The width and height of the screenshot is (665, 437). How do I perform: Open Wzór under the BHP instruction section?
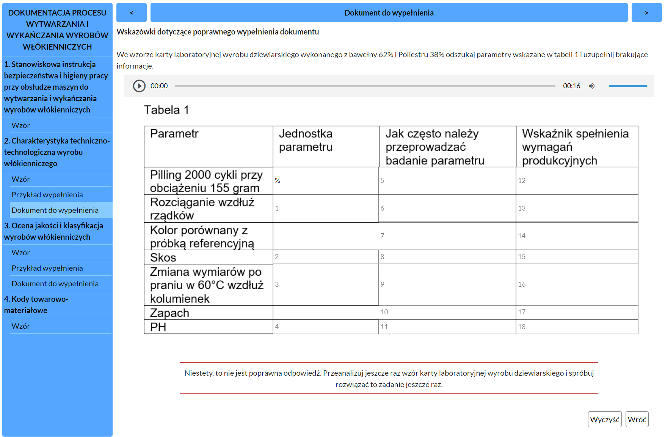21,125
